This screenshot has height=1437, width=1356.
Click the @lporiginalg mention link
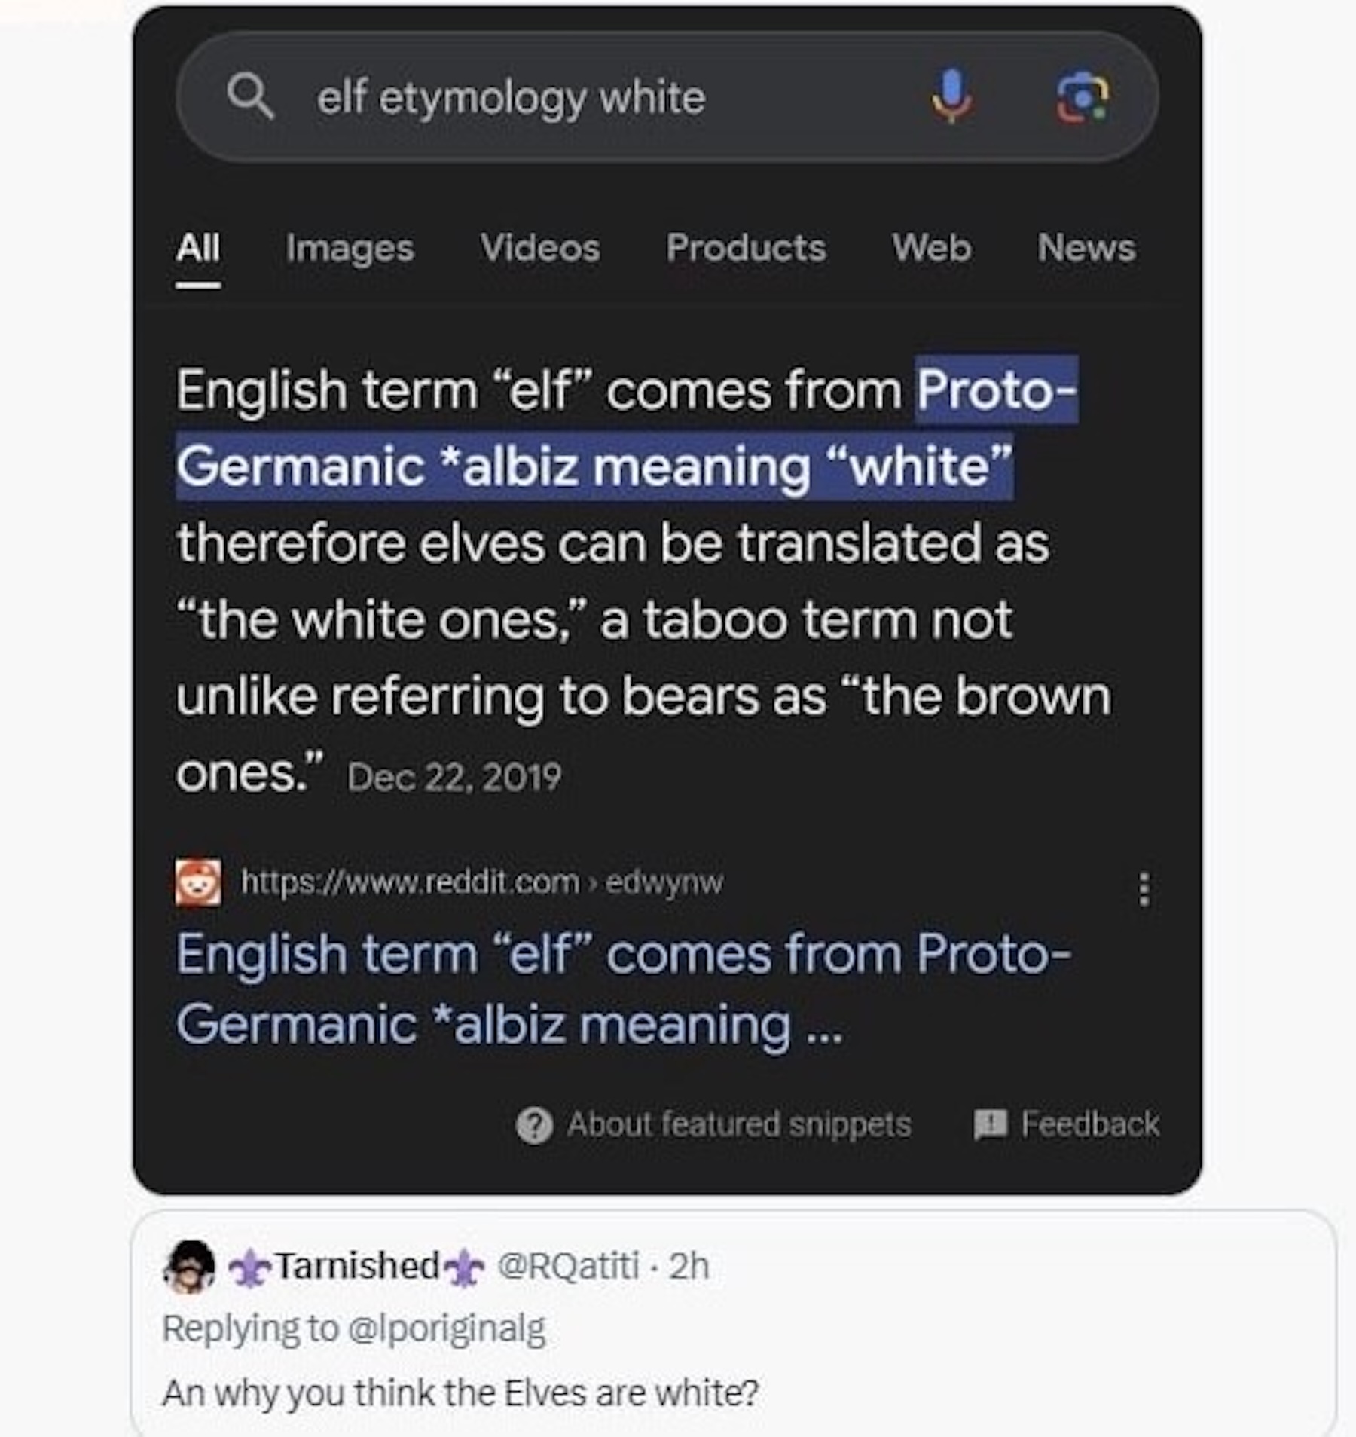(x=446, y=1328)
